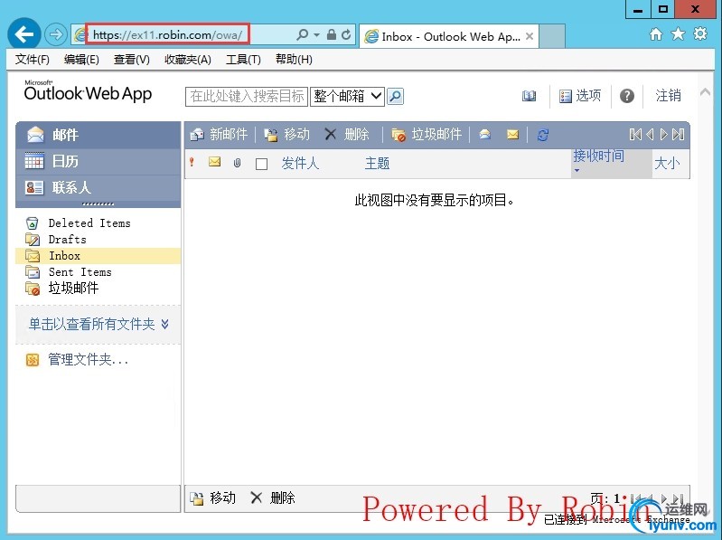Click 移动 in the bottom toolbar
Image resolution: width=722 pixels, height=540 pixels.
coord(212,497)
